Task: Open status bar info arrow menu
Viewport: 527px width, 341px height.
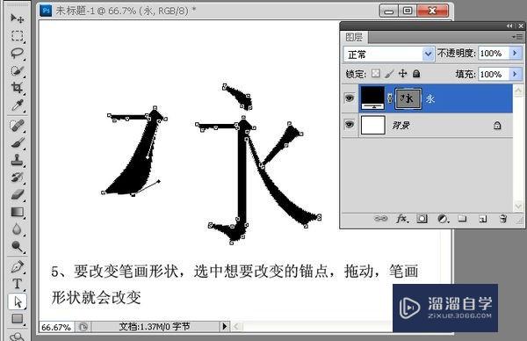Action: tap(225, 326)
